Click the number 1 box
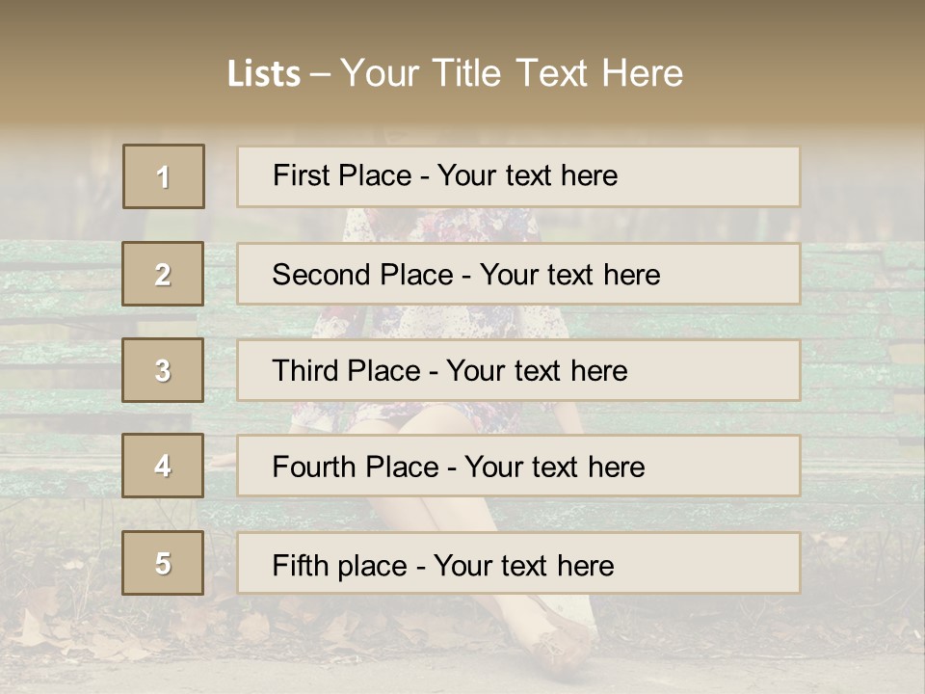The image size is (925, 694). pos(164,176)
